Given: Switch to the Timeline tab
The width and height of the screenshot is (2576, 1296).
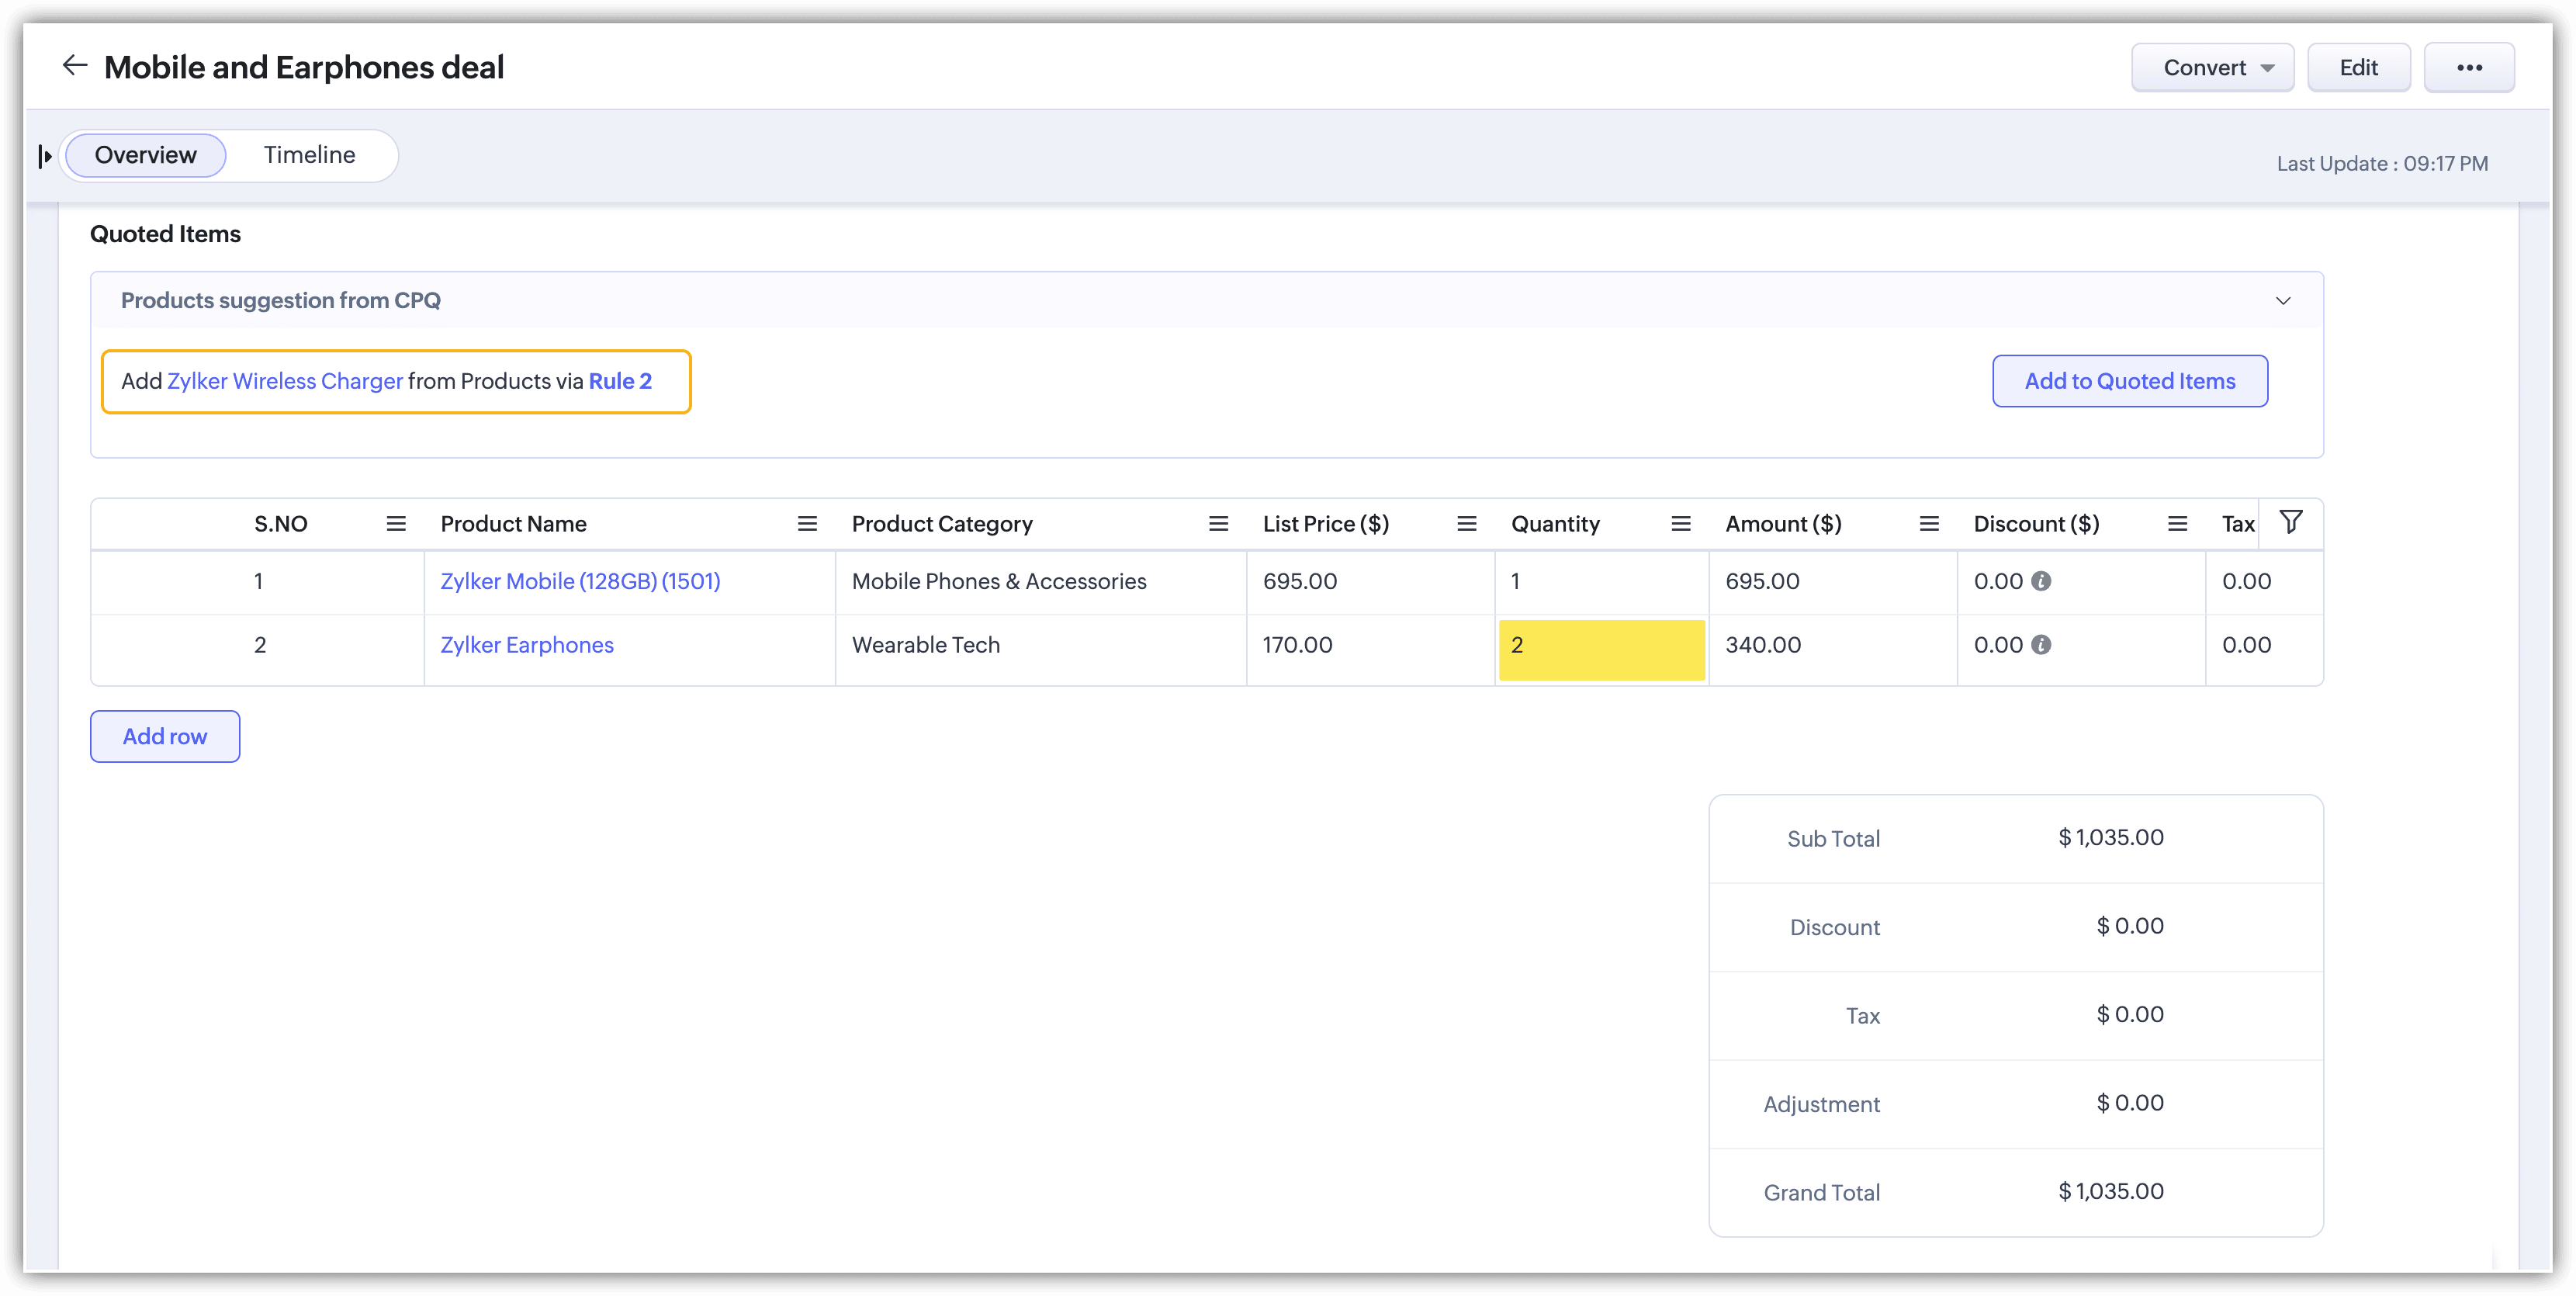Looking at the screenshot, I should click(x=309, y=155).
